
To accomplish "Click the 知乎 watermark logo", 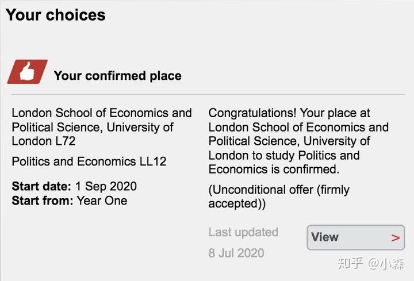I will pos(350,263).
